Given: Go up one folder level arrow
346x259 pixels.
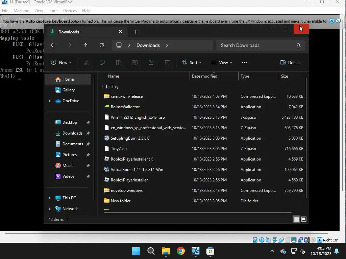Looking at the screenshot, I should [85, 45].
